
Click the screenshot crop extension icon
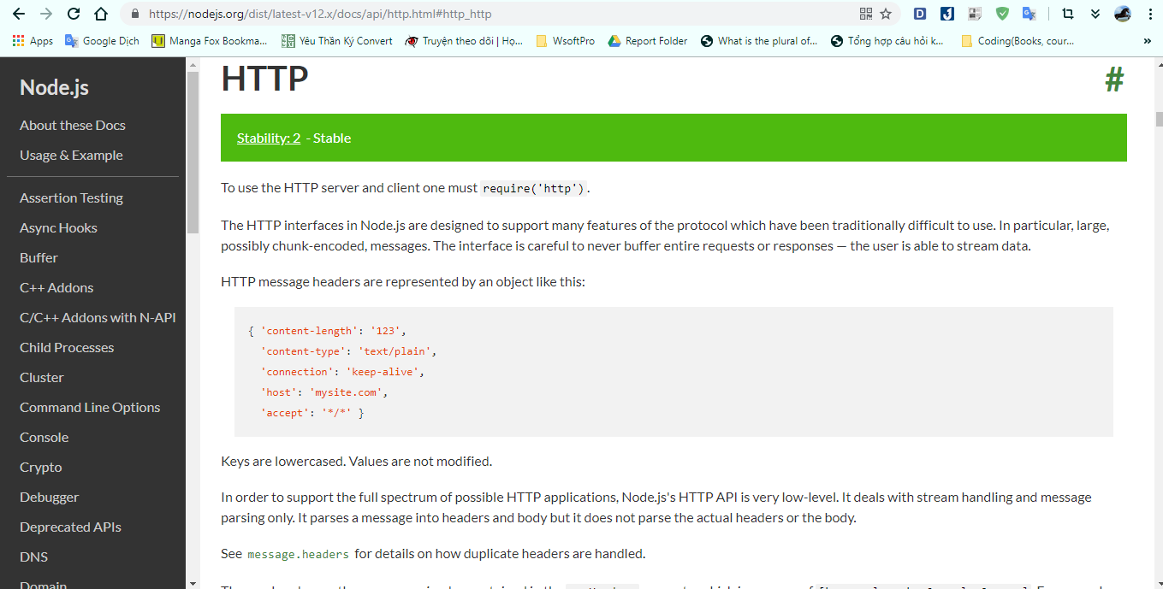(1066, 14)
